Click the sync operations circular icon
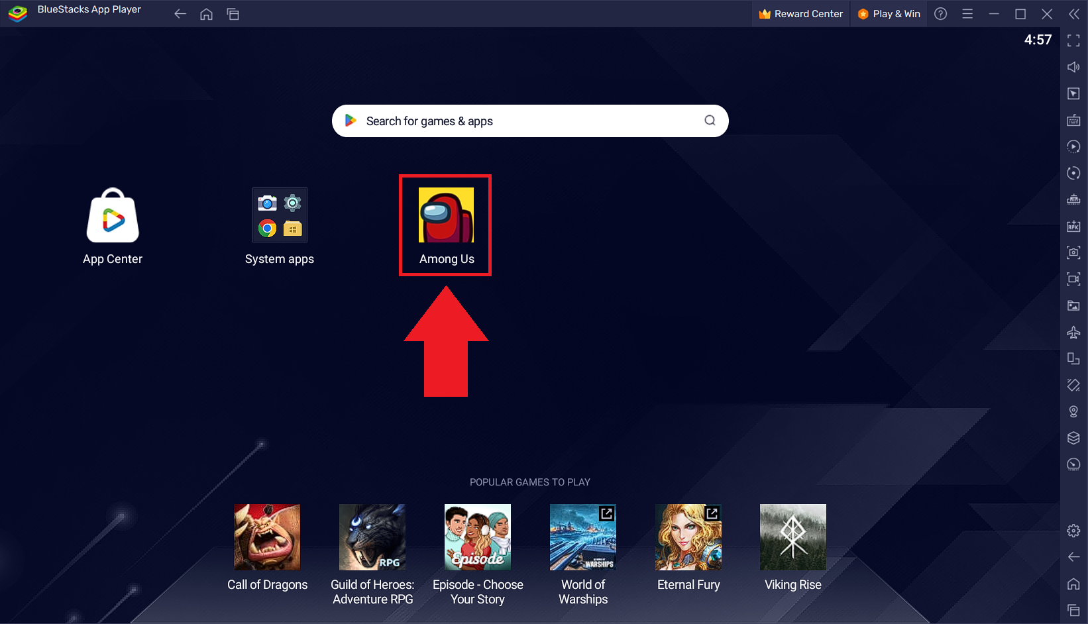The image size is (1088, 624). (x=1073, y=173)
